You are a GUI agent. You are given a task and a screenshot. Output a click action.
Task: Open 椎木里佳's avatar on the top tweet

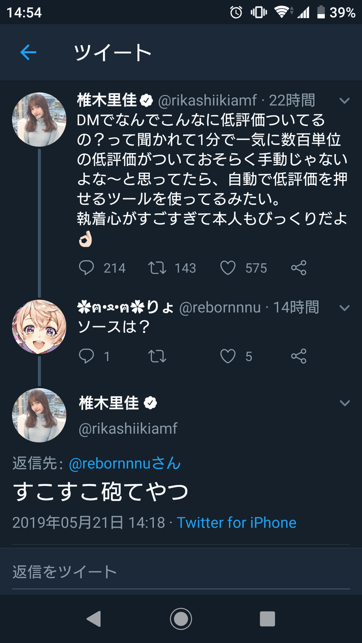coord(39,120)
